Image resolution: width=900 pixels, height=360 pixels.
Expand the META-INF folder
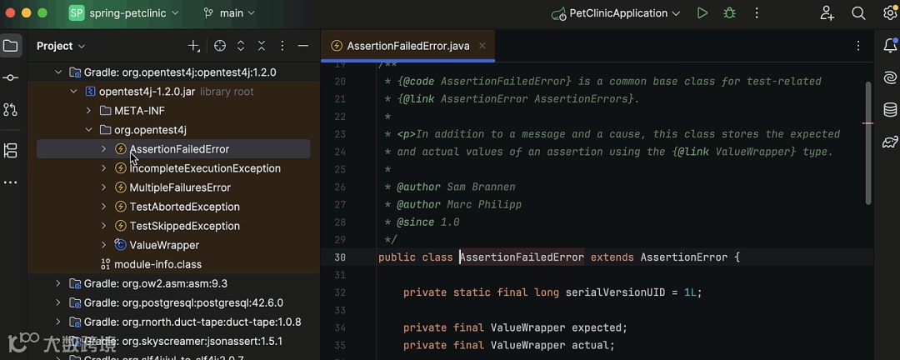click(88, 111)
